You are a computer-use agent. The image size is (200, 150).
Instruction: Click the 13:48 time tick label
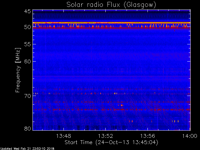click(63, 136)
